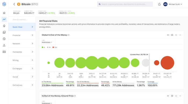
Task: Select the Quick View menu item
Action: [22, 27]
